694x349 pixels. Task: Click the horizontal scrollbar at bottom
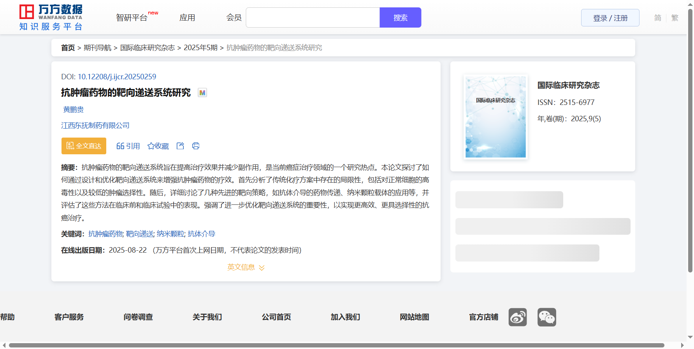click(336, 345)
